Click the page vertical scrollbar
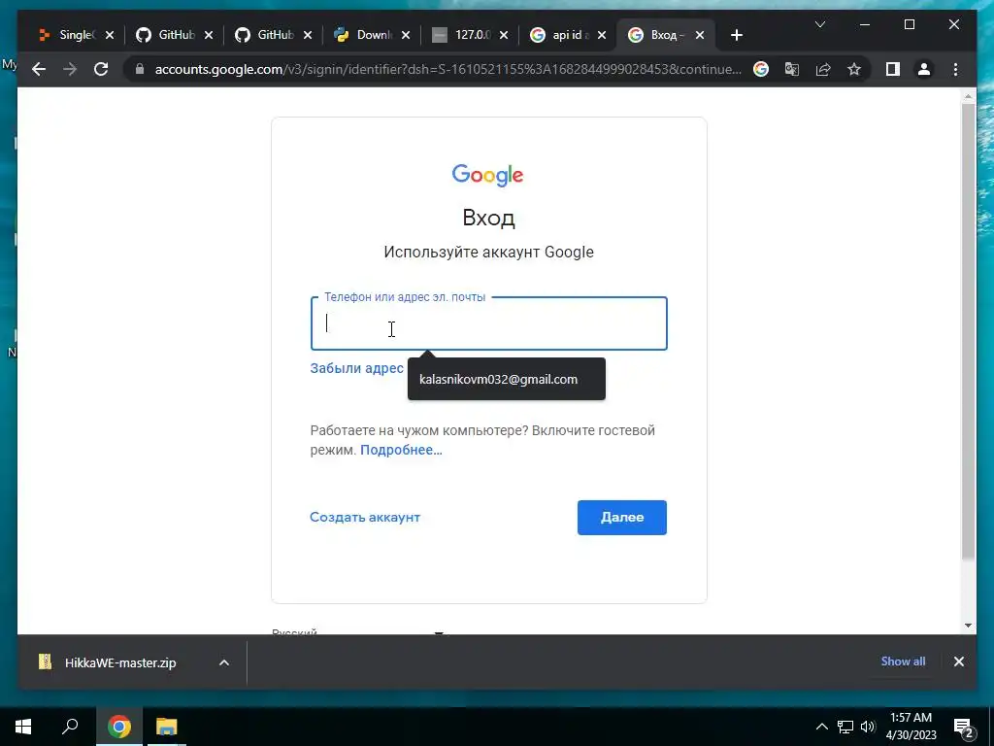Image resolution: width=994 pixels, height=746 pixels. coord(968,331)
